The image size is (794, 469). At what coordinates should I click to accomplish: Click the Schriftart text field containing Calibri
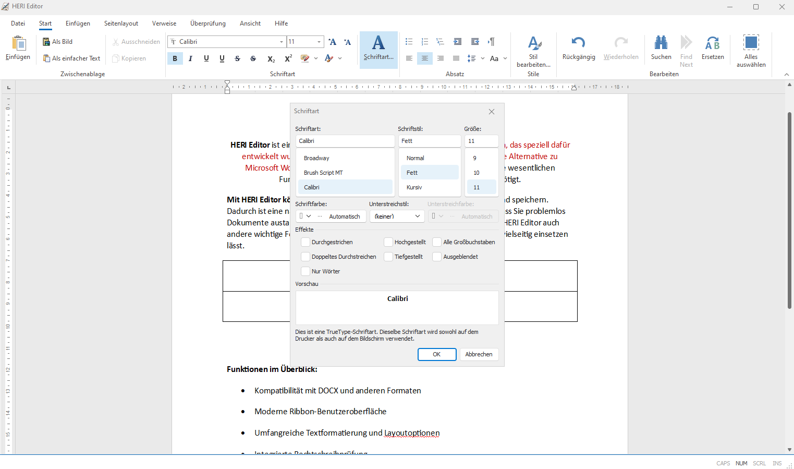(x=345, y=141)
